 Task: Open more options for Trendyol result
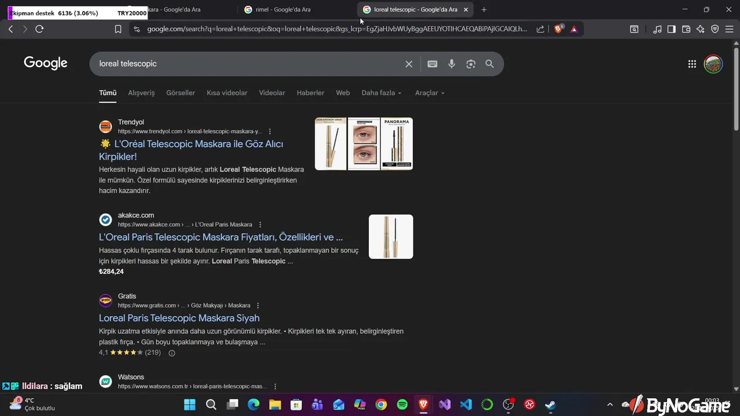[270, 132]
